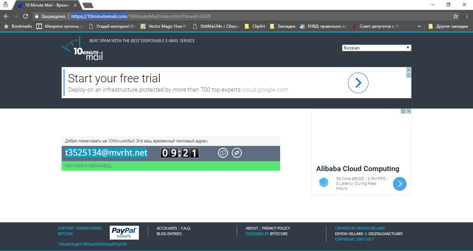The width and height of the screenshot is (473, 251).
Task: Copy the temporary email address to clipboard
Action: pyautogui.click(x=223, y=153)
